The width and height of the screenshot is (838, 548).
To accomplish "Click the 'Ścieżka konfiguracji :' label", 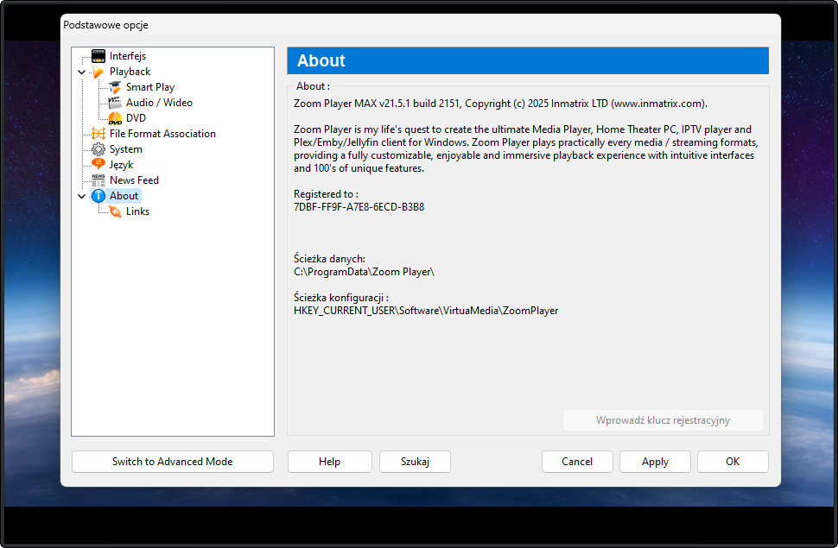I will coord(341,298).
